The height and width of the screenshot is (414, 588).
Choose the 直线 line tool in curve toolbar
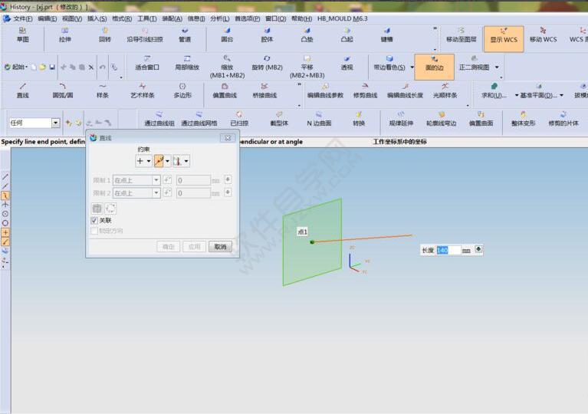coord(22,91)
